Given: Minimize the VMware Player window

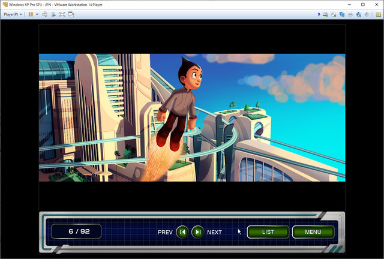Looking at the screenshot, I should tap(349, 4).
